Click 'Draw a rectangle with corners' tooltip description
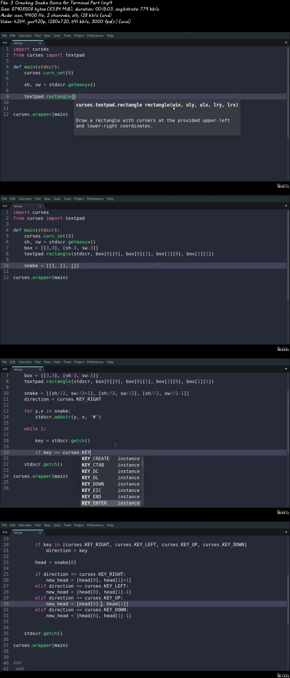The width and height of the screenshot is (290, 678). [x=153, y=123]
